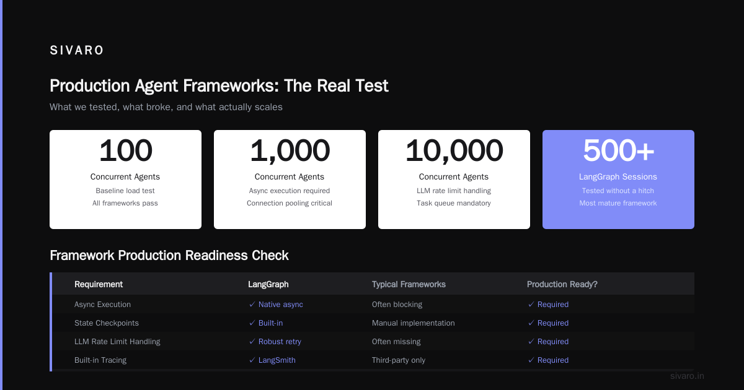Click the subtitle about what actually scales
Image resolution: width=744 pixels, height=390 pixels.
pos(166,107)
